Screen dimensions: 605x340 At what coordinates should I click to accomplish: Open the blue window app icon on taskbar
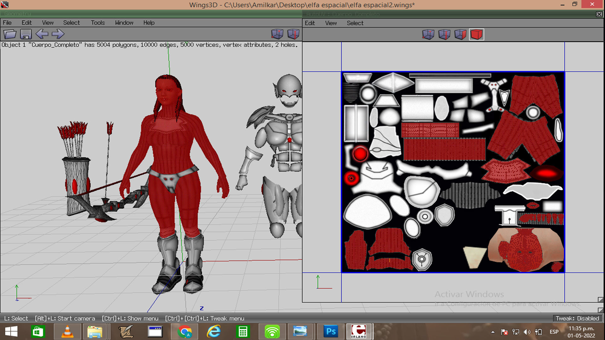[x=155, y=331]
